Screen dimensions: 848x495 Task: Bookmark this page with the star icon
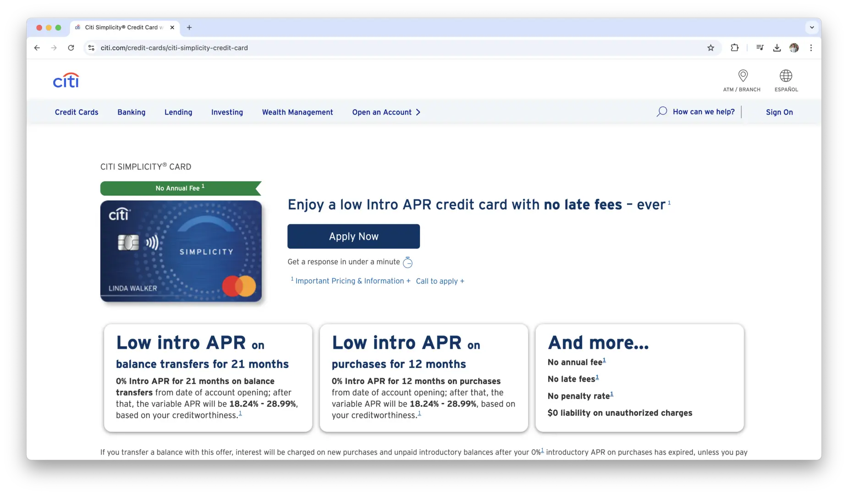point(710,48)
